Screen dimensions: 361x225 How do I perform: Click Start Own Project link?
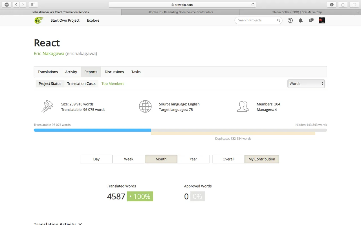65,20
